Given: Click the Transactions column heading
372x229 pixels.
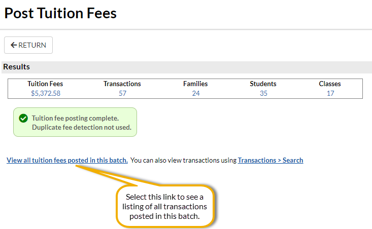Looking at the screenshot, I should pyautogui.click(x=122, y=84).
